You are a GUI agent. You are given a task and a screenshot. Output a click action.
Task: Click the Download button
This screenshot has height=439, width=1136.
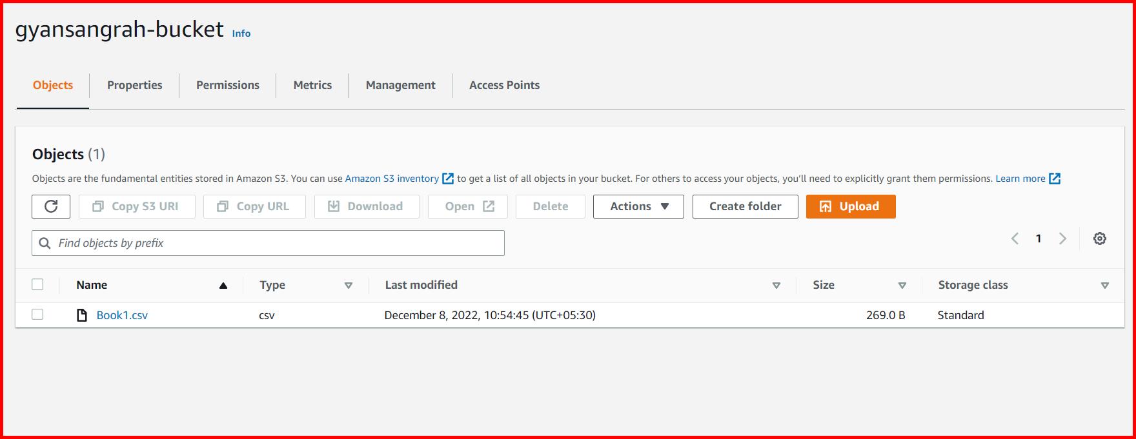coord(367,206)
